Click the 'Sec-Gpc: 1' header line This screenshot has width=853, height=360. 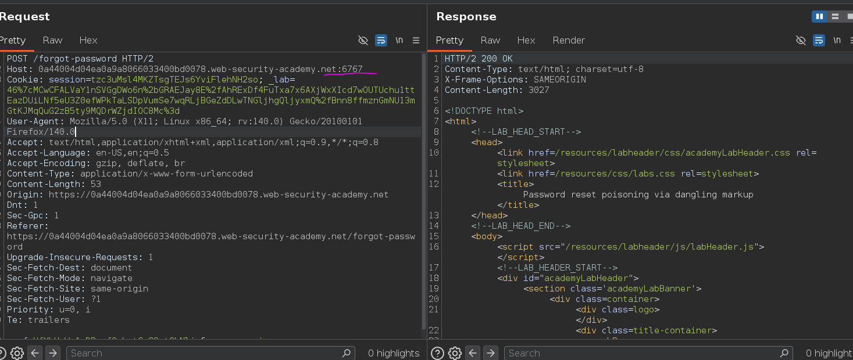point(33,215)
